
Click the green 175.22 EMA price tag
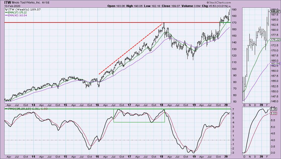click(275, 40)
